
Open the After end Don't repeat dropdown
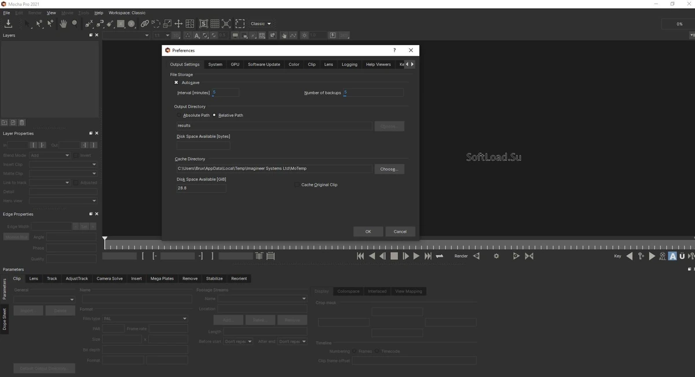(292, 342)
